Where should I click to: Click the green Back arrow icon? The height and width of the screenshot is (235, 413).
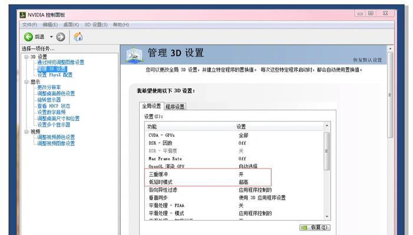point(28,37)
